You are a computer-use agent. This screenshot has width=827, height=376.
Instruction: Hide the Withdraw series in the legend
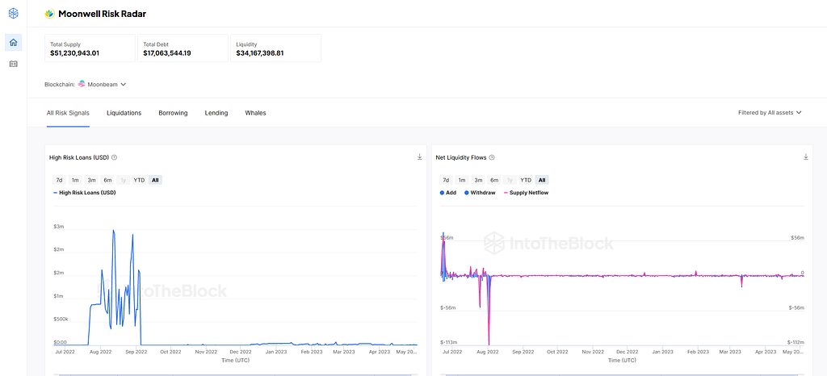pyautogui.click(x=480, y=193)
